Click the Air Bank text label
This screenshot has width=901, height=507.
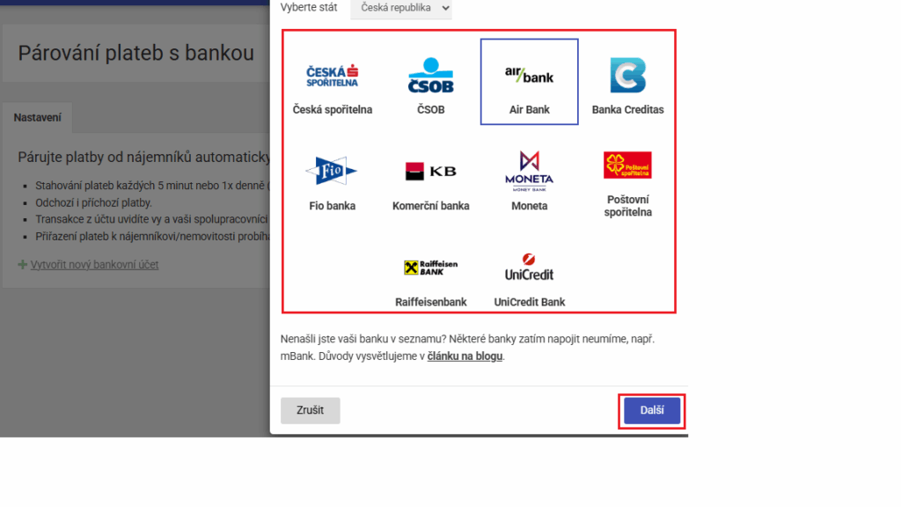(x=529, y=110)
